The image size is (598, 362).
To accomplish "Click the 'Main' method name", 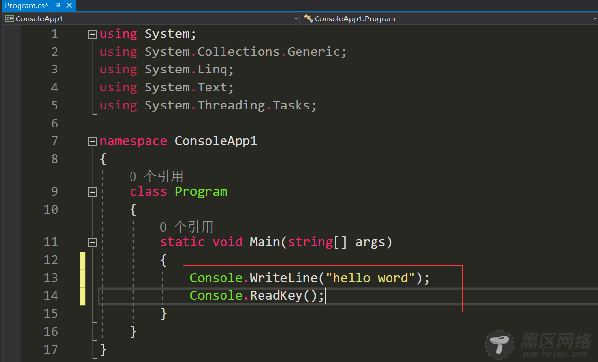I will 265,242.
